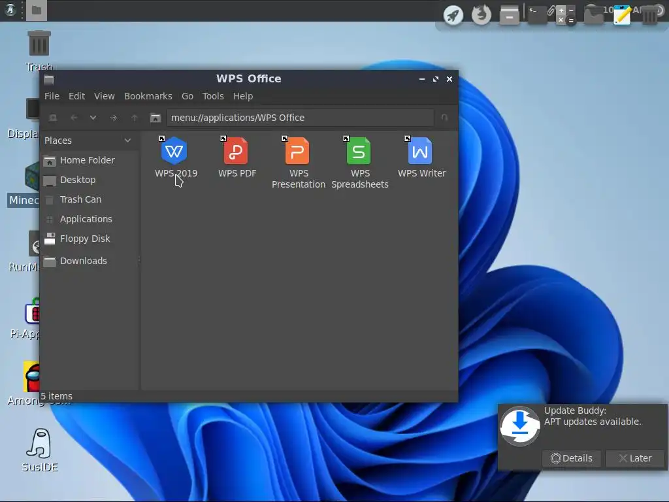Select the Trash desktop icon
Screen dimensions: 669x502
[x=39, y=50]
